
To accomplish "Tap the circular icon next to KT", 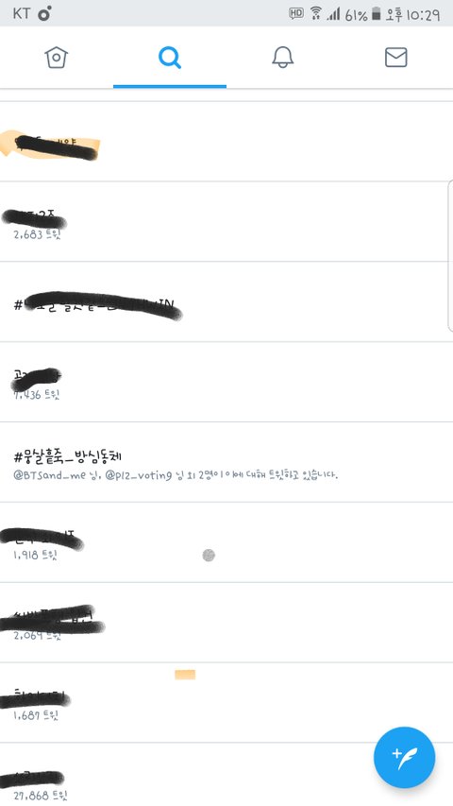I will point(45,14).
